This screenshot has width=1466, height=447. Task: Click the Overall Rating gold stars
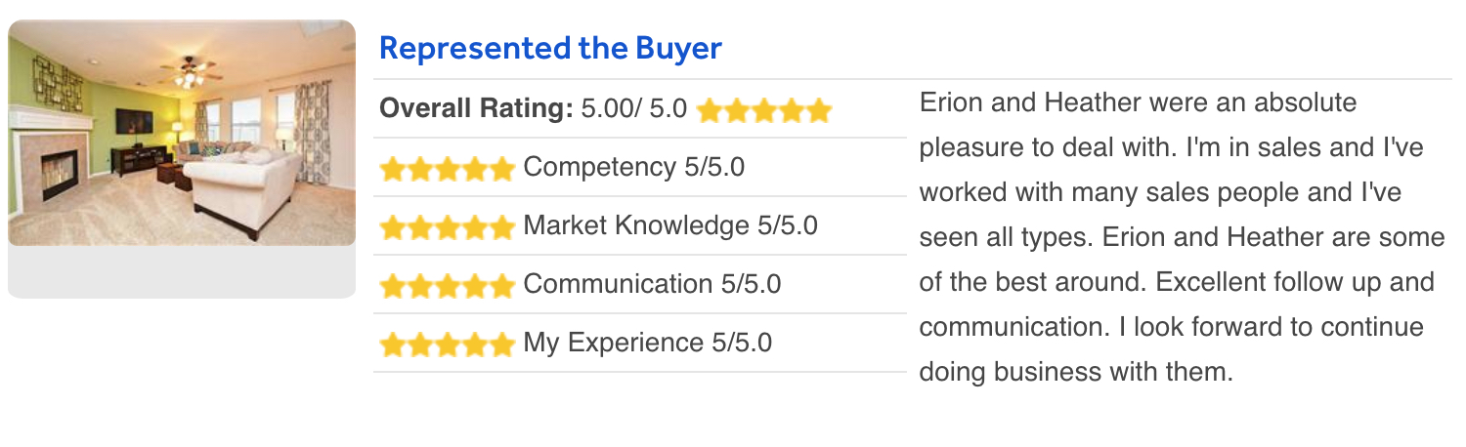click(x=764, y=110)
